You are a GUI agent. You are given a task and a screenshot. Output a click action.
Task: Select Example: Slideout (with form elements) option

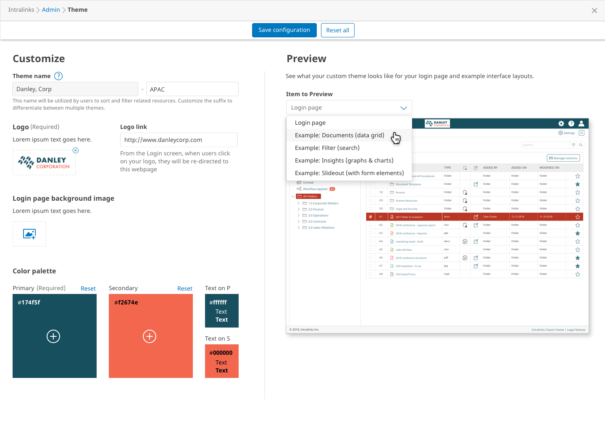[x=349, y=173]
